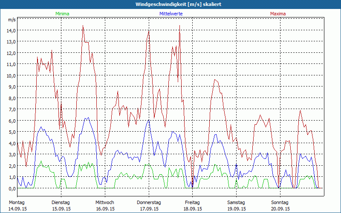Click the 14,0 y-axis value
Viewport: 341px width, 213px height.
(x=12, y=30)
